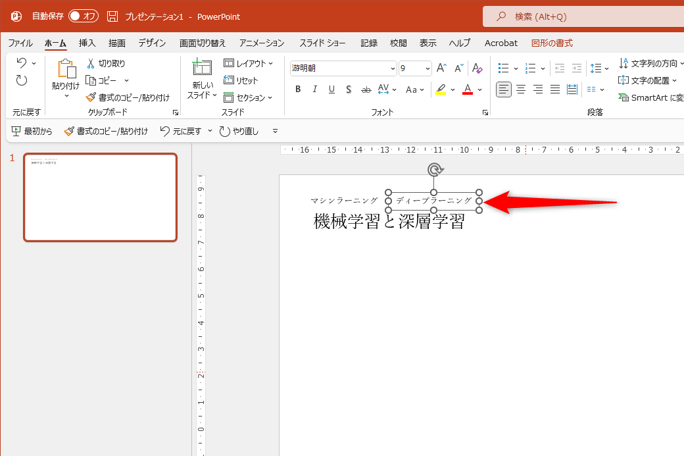Click the Redo icon in the ribbon
This screenshot has width=684, height=456.
click(21, 80)
